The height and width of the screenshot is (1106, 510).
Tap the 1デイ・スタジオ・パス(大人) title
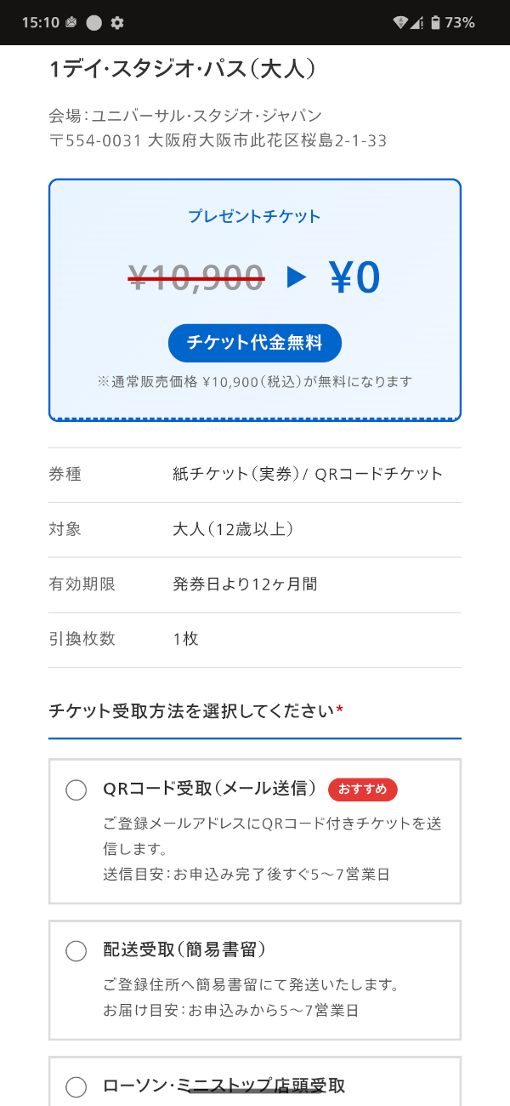[x=183, y=70]
